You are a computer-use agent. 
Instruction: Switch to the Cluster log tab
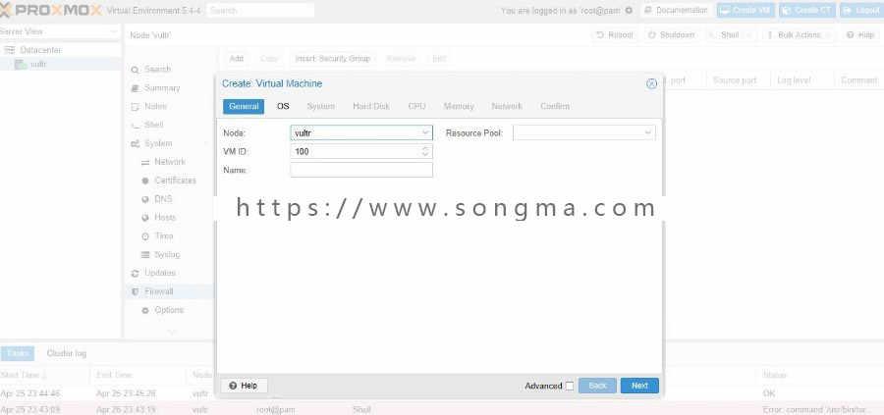coord(67,353)
